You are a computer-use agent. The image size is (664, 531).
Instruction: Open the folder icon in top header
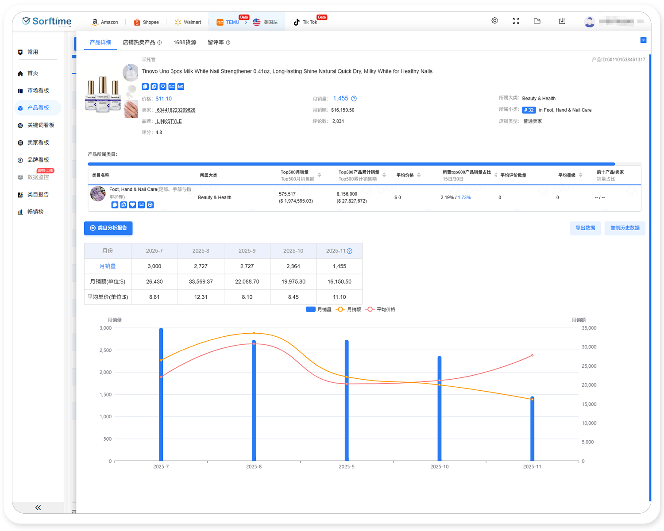click(537, 21)
